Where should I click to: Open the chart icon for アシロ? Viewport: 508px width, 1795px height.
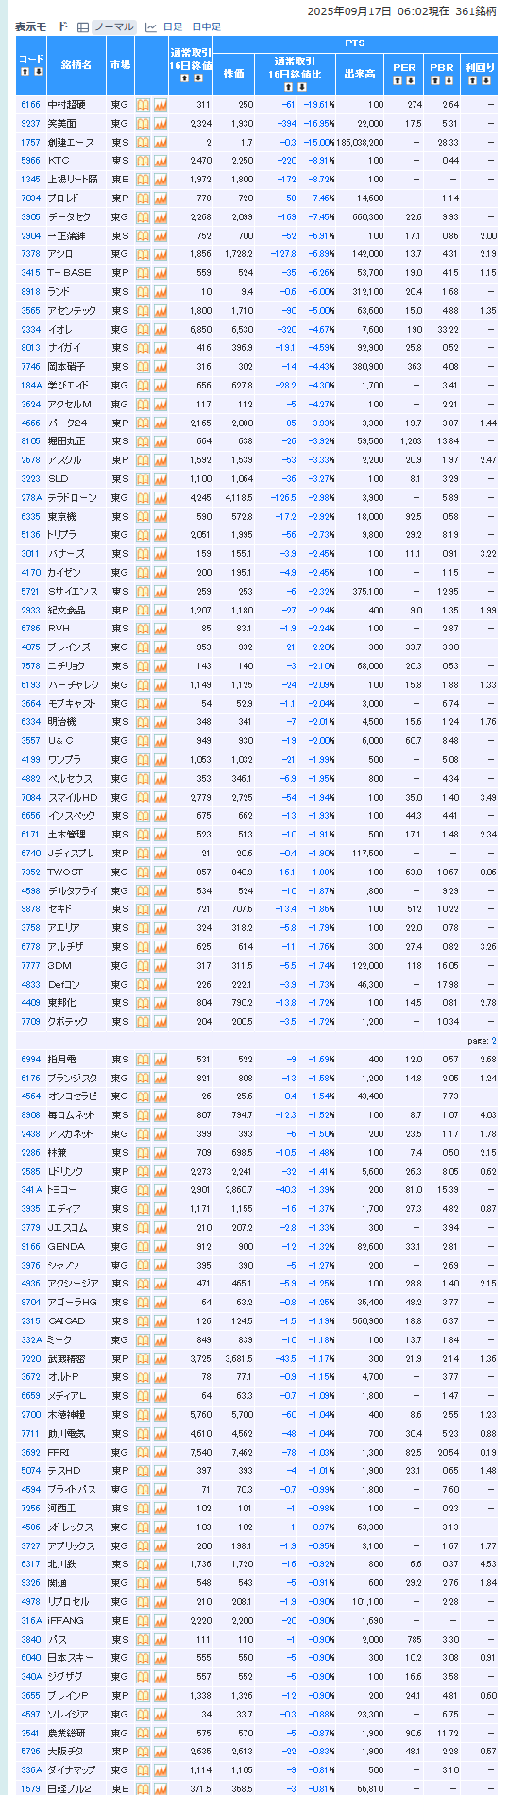pyautogui.click(x=160, y=254)
